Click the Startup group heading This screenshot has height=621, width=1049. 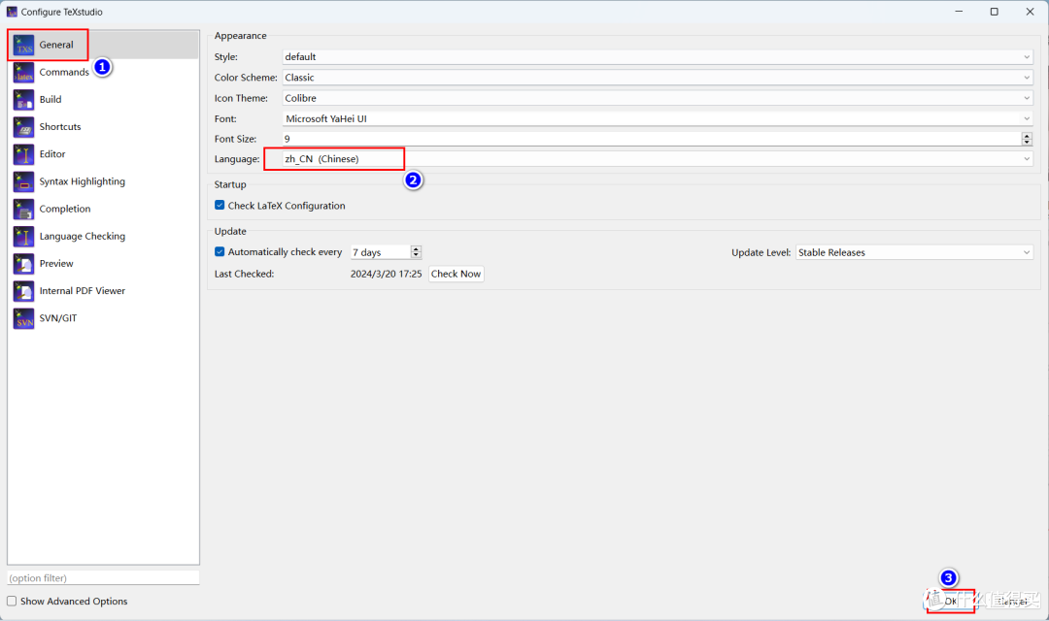coord(230,184)
